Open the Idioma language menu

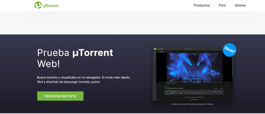click(240, 5)
